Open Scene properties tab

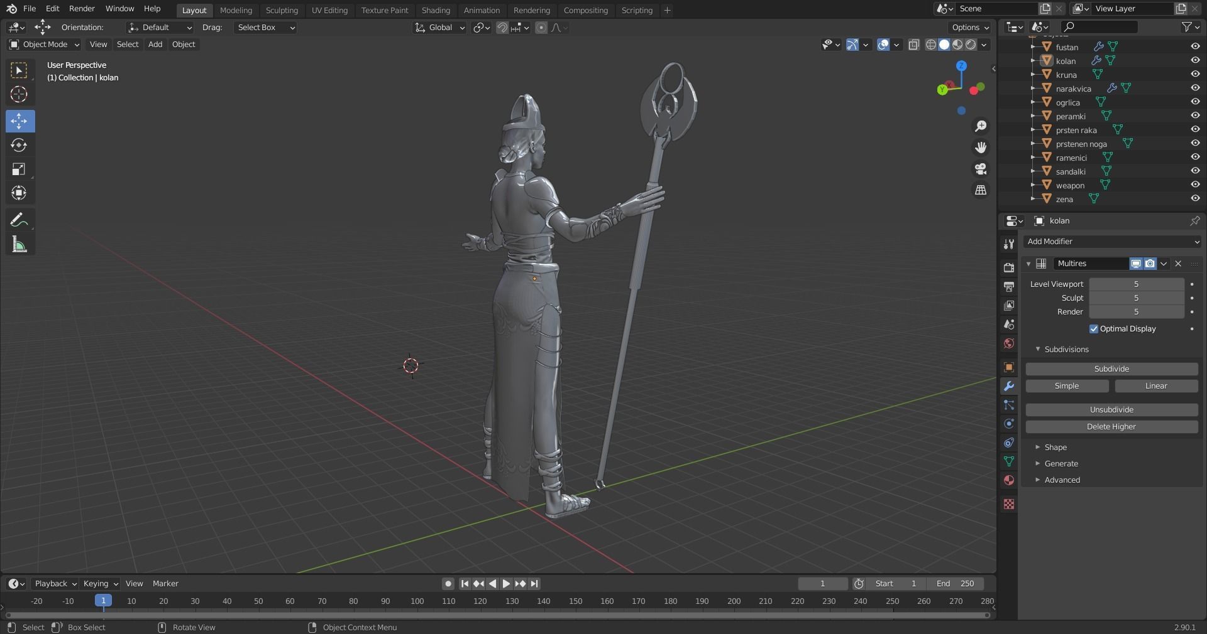click(1009, 325)
